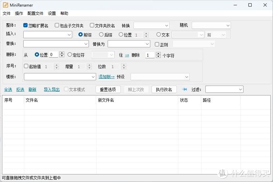Open the 帮助 menu
273x182 pixels.
coord(64,13)
